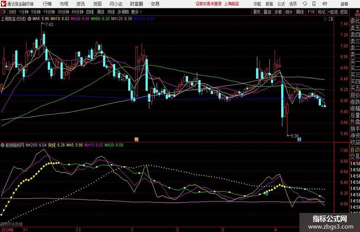Click the 返回 button
The image size is (360, 232).
344,12
